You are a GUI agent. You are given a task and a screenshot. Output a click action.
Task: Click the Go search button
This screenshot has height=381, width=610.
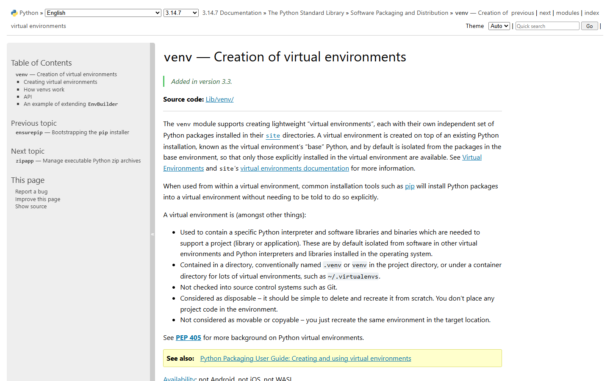pos(589,26)
